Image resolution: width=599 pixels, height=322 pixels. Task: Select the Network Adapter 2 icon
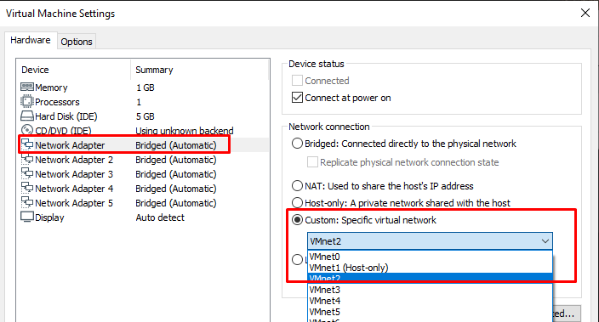pos(27,159)
